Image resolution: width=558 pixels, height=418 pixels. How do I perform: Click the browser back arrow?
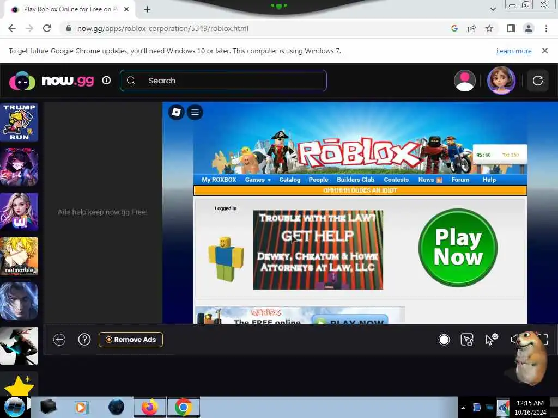pyautogui.click(x=12, y=28)
